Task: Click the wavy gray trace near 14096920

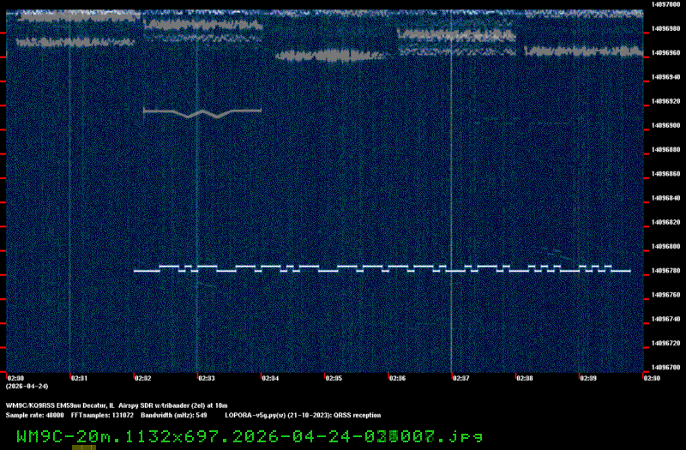Action: (x=202, y=113)
